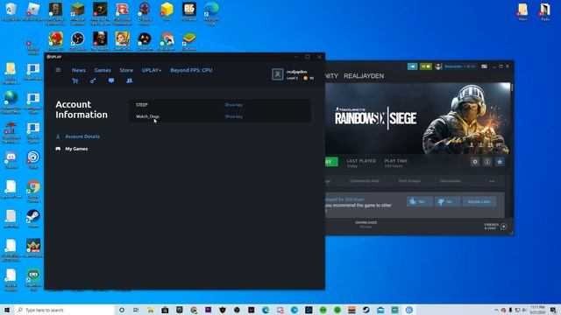The image size is (561, 315).
Task: Click the thumbs-down No recommend button
Action: 447,202
